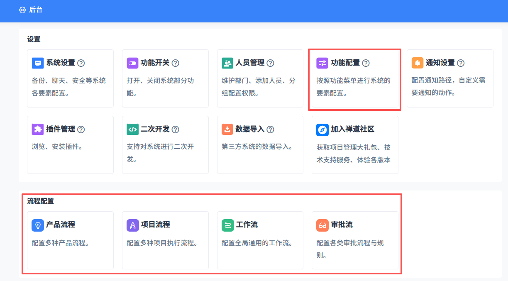Click the 工作流 icon
Screen dimensions: 508x281
coord(227,225)
